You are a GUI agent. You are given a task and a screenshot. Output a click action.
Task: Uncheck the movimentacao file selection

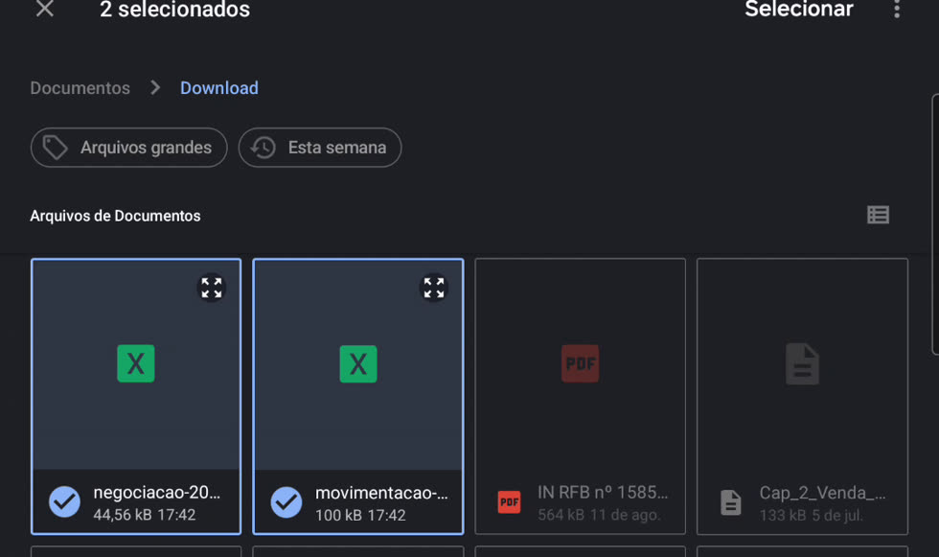tap(286, 502)
